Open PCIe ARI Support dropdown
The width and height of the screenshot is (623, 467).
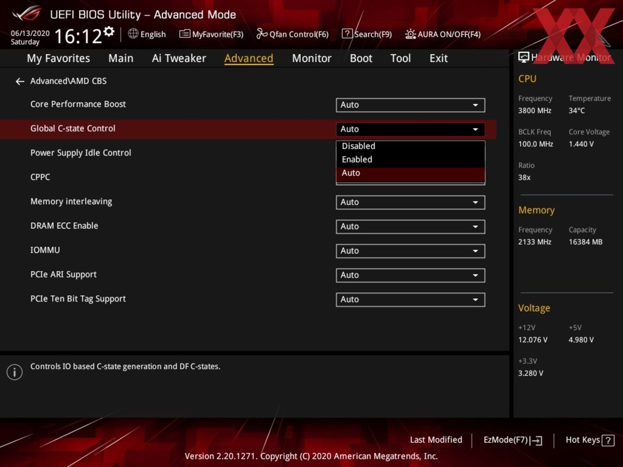tap(410, 275)
